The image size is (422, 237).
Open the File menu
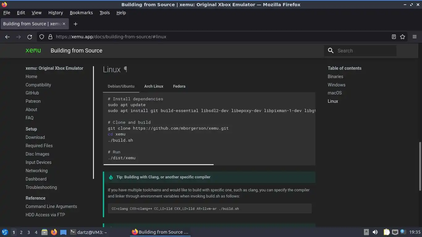pyautogui.click(x=6, y=13)
